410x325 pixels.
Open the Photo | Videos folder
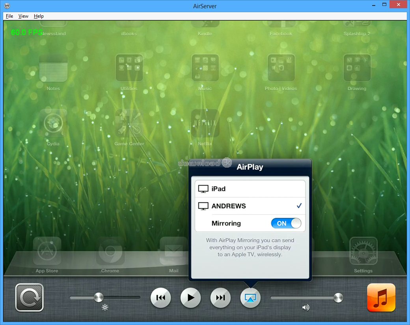(x=281, y=68)
